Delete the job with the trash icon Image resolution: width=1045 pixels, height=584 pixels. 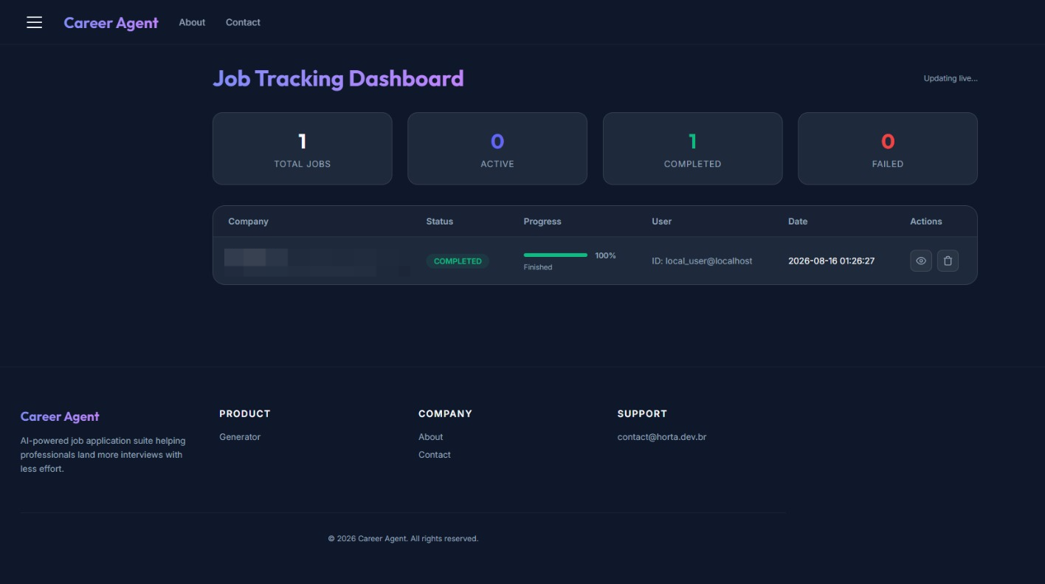tap(948, 261)
